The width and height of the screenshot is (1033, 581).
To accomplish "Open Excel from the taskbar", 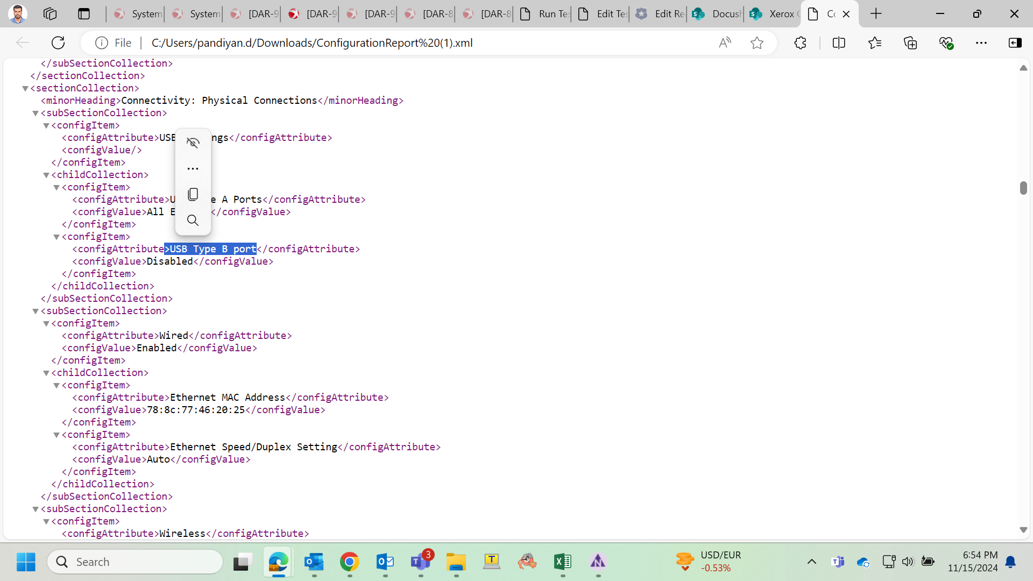I will (x=562, y=562).
